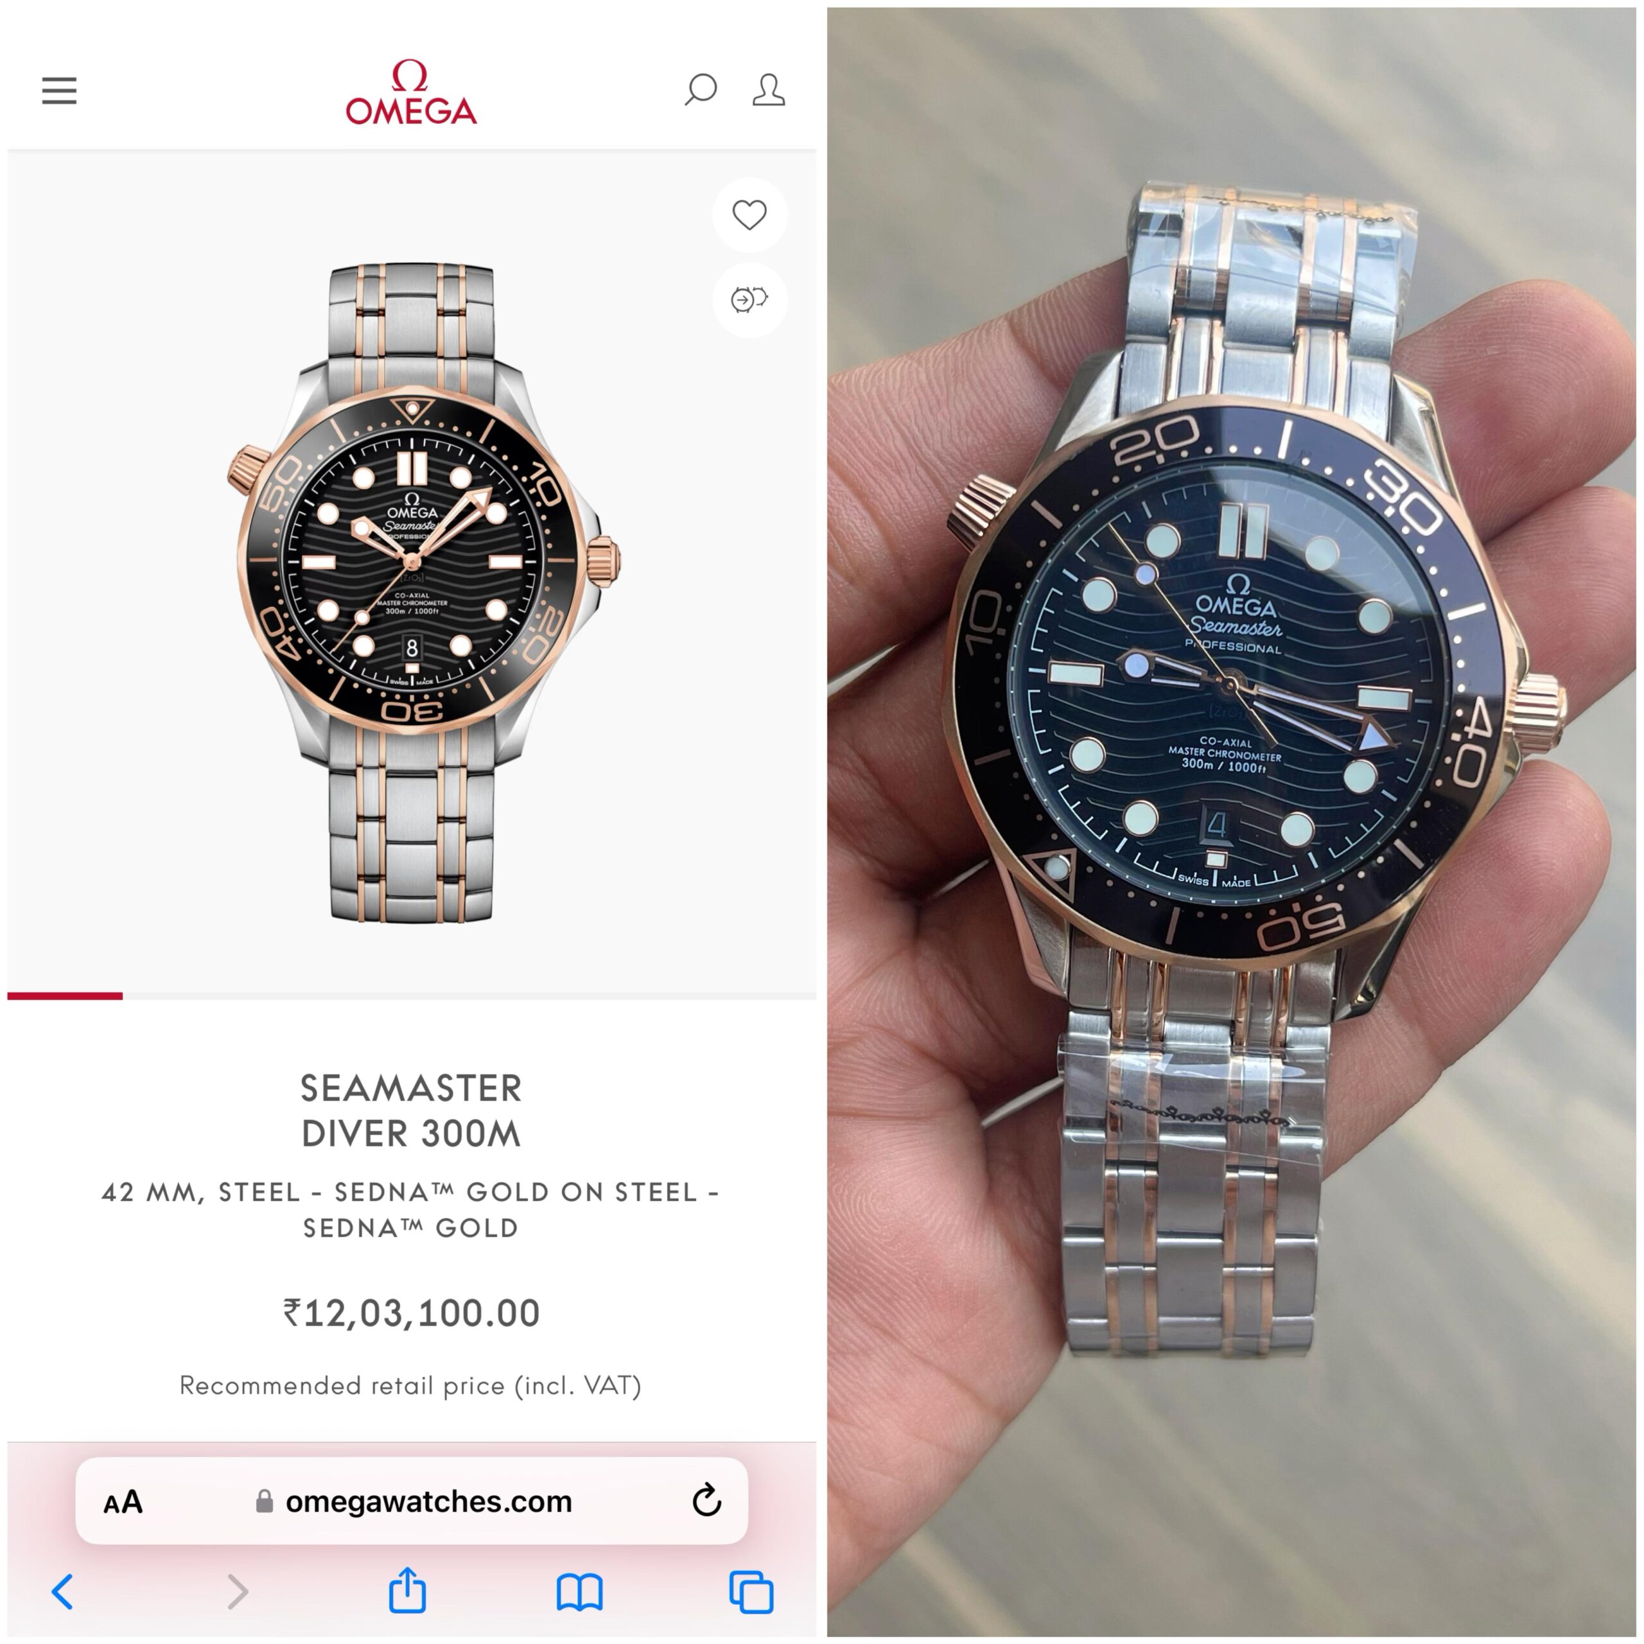Open the Safari bookmarks book icon
Viewport: 1644px width, 1644px height.
579,1592
